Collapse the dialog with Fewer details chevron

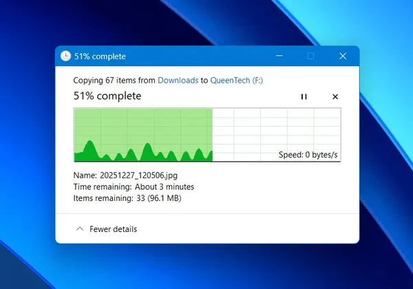coord(80,229)
